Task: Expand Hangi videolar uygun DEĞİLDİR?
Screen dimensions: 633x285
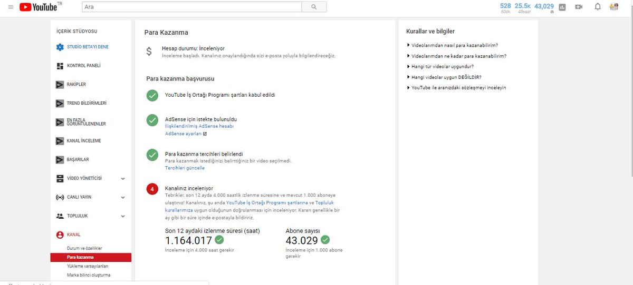Action: click(x=444, y=77)
